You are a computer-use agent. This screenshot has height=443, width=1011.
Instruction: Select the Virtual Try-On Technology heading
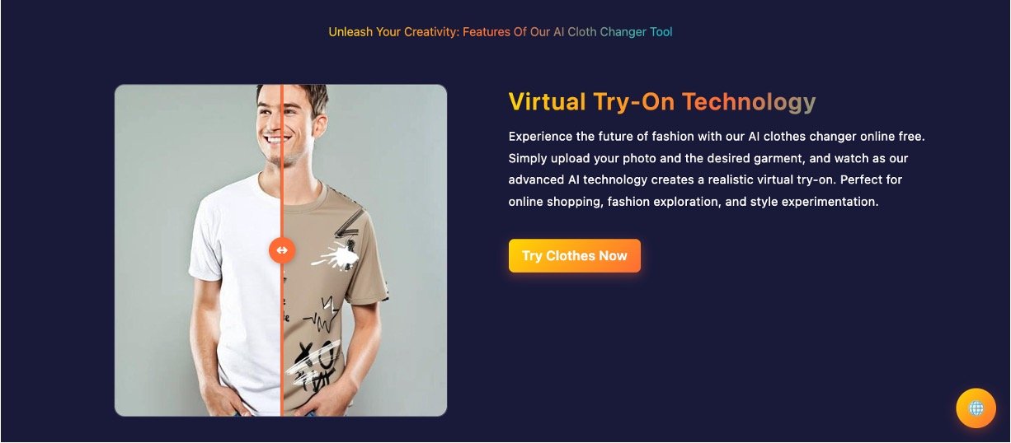[662, 101]
